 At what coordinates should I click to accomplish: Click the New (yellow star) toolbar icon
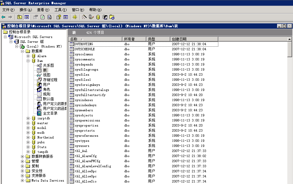75,17
